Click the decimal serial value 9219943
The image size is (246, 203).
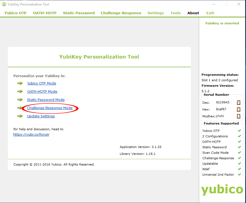pyautogui.click(x=223, y=102)
